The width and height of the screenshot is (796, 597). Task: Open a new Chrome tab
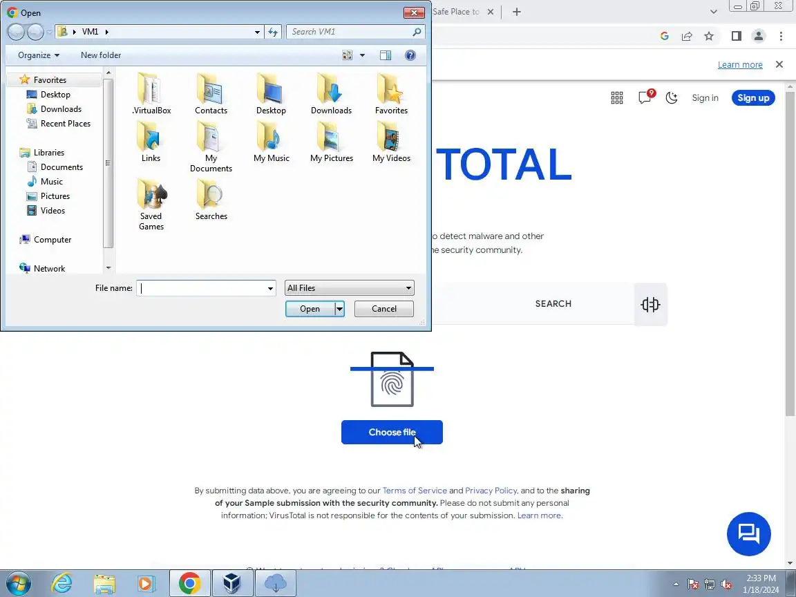click(516, 12)
